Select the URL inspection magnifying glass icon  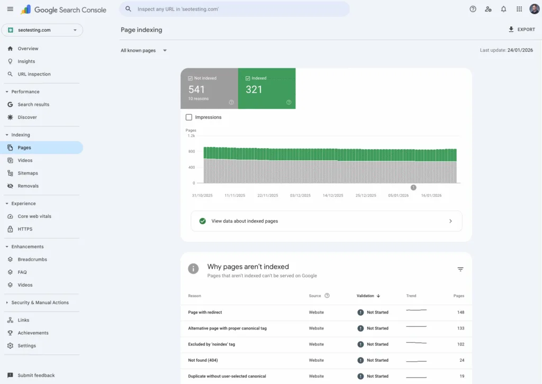click(11, 74)
